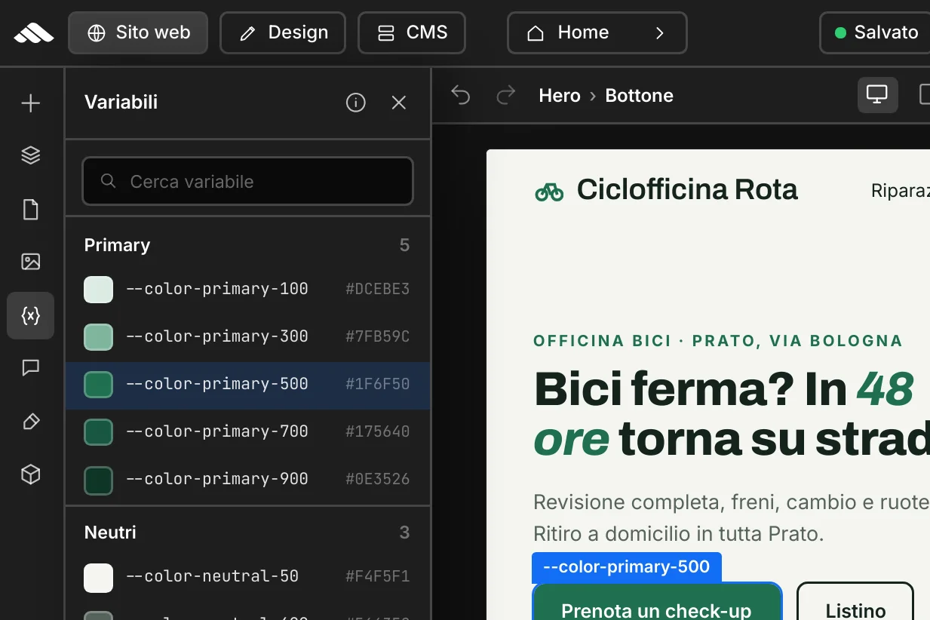Image resolution: width=930 pixels, height=620 pixels.
Task: Open the Sito web tab
Action: coord(138,32)
